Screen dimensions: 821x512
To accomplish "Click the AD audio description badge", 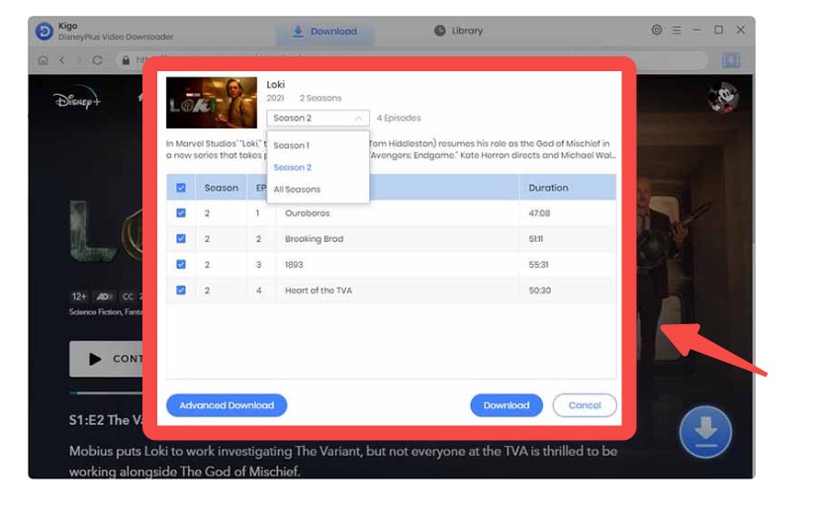I will [x=104, y=297].
